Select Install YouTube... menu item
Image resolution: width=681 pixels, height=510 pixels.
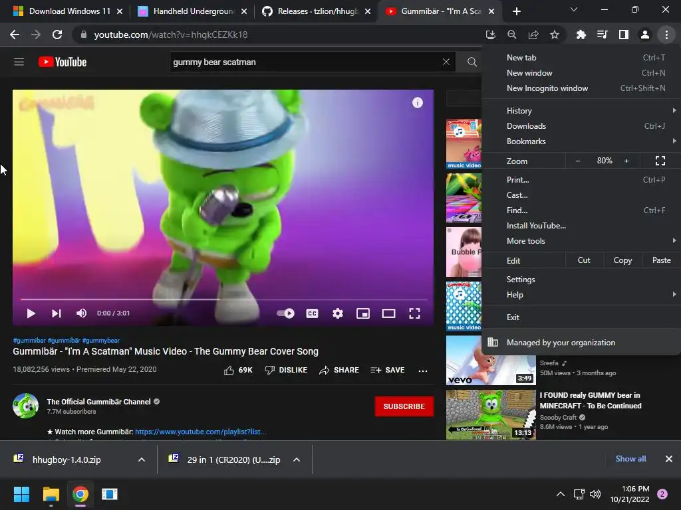[x=581, y=226]
